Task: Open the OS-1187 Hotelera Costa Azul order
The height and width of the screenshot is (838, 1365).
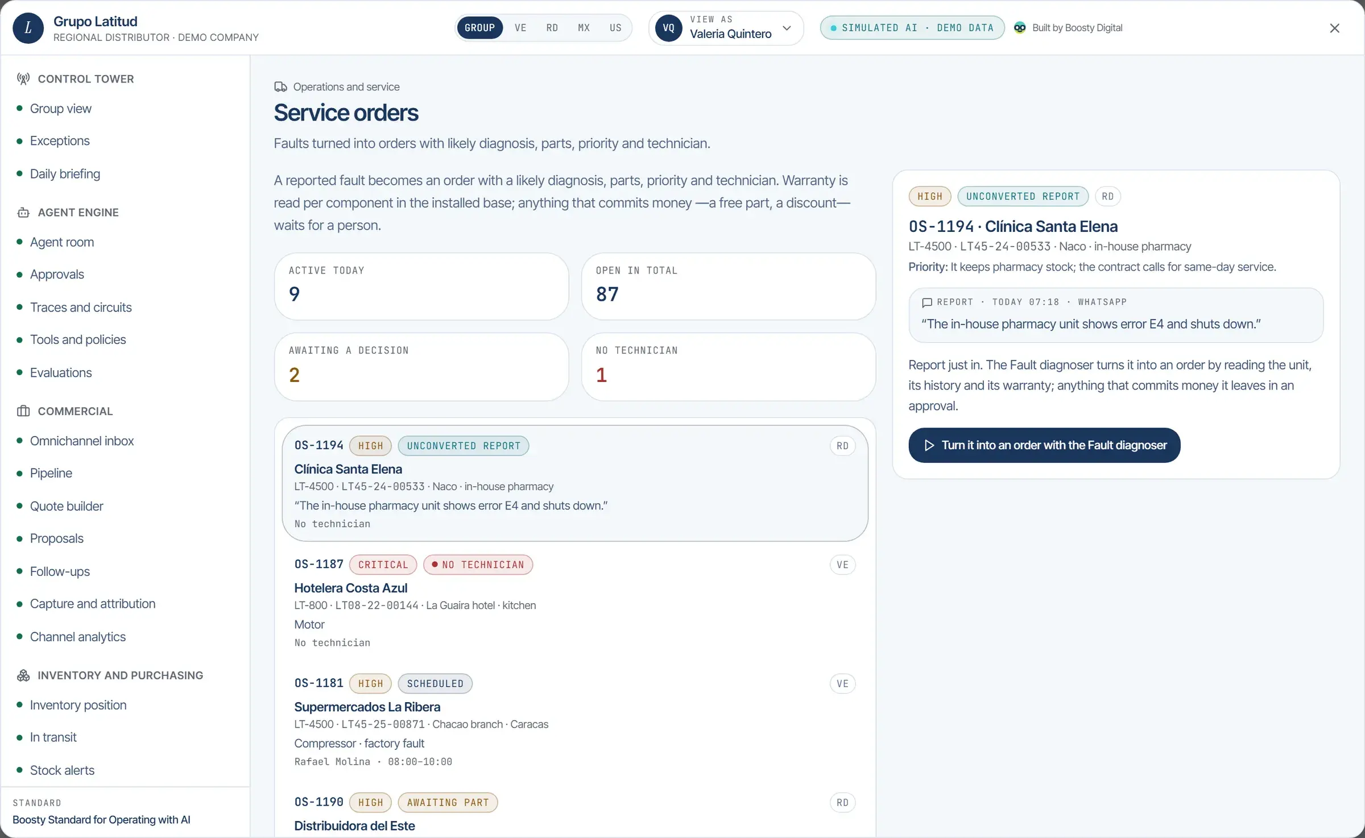Action: [x=575, y=601]
